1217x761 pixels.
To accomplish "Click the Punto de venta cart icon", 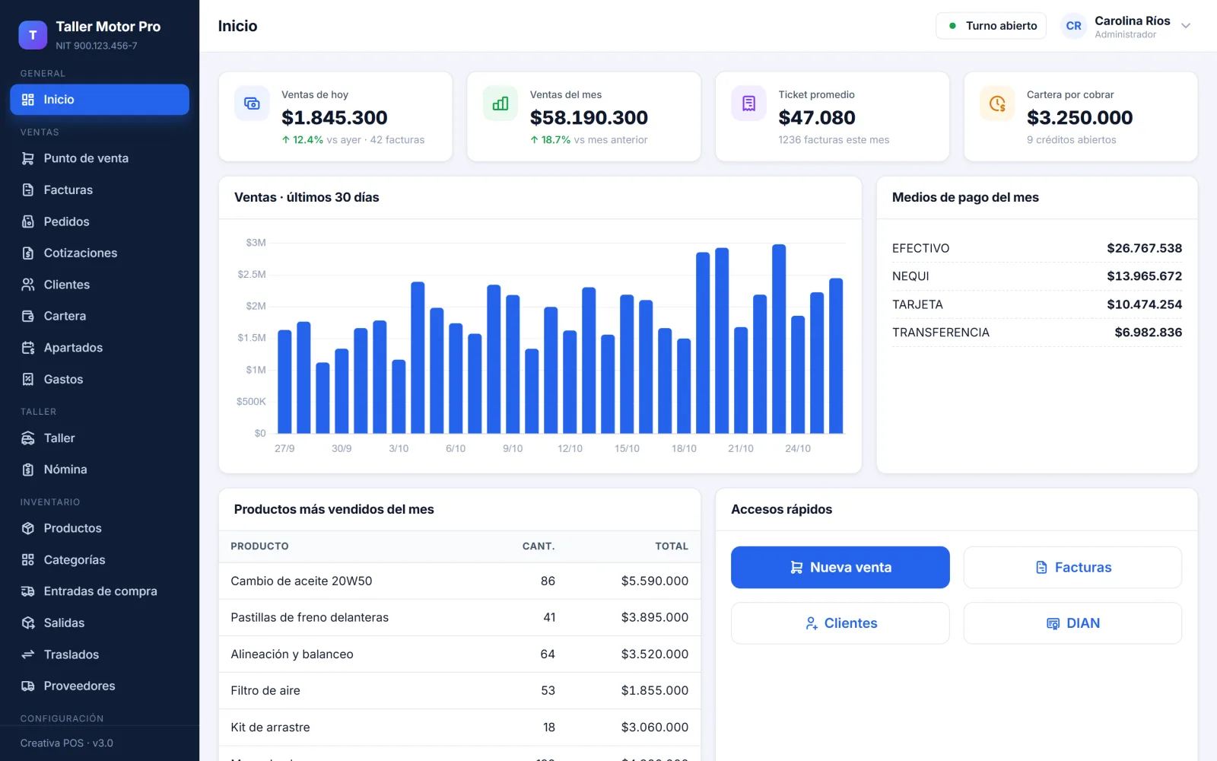I will click(28, 158).
